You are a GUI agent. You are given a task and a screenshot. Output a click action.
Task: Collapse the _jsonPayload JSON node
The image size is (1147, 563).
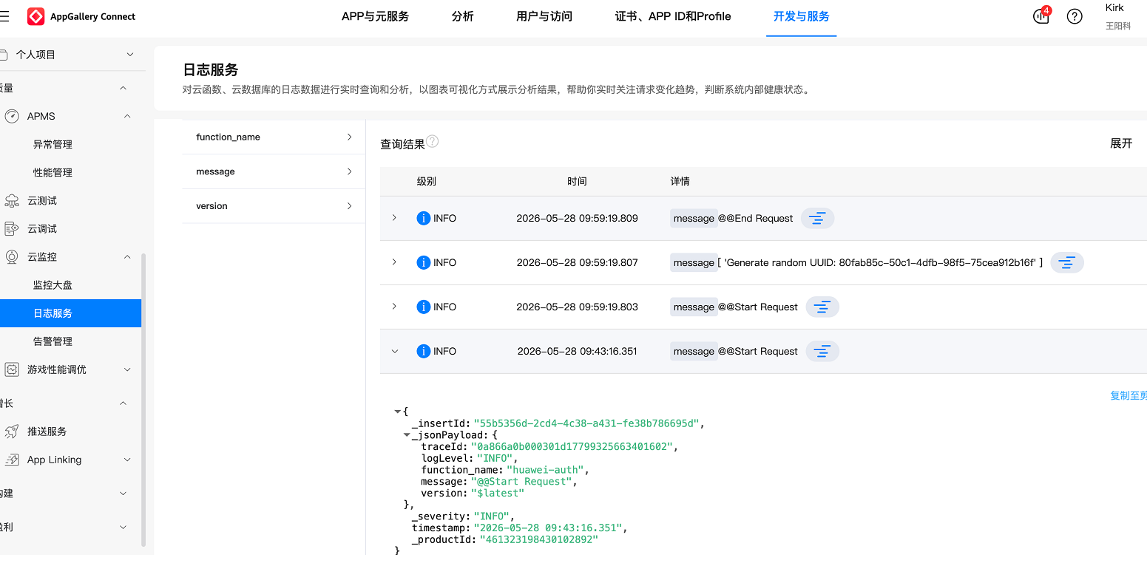pyautogui.click(x=407, y=435)
